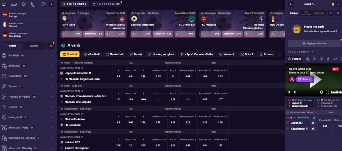
Task: Select the Simple bet type
Action: (294, 13)
